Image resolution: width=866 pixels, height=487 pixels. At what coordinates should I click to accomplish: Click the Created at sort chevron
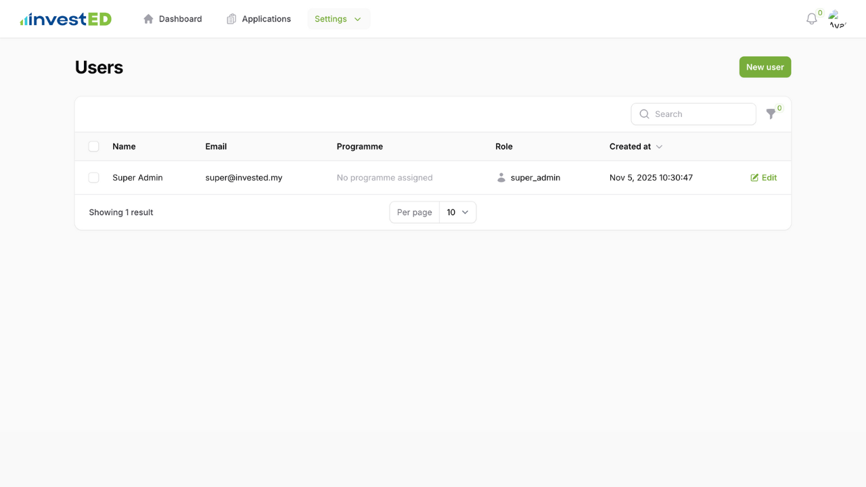[659, 146]
